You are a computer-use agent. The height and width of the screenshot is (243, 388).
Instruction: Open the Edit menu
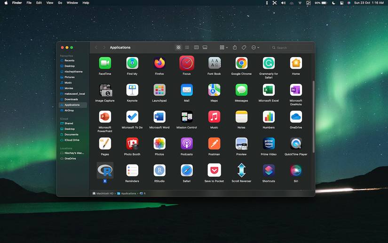[x=39, y=3]
